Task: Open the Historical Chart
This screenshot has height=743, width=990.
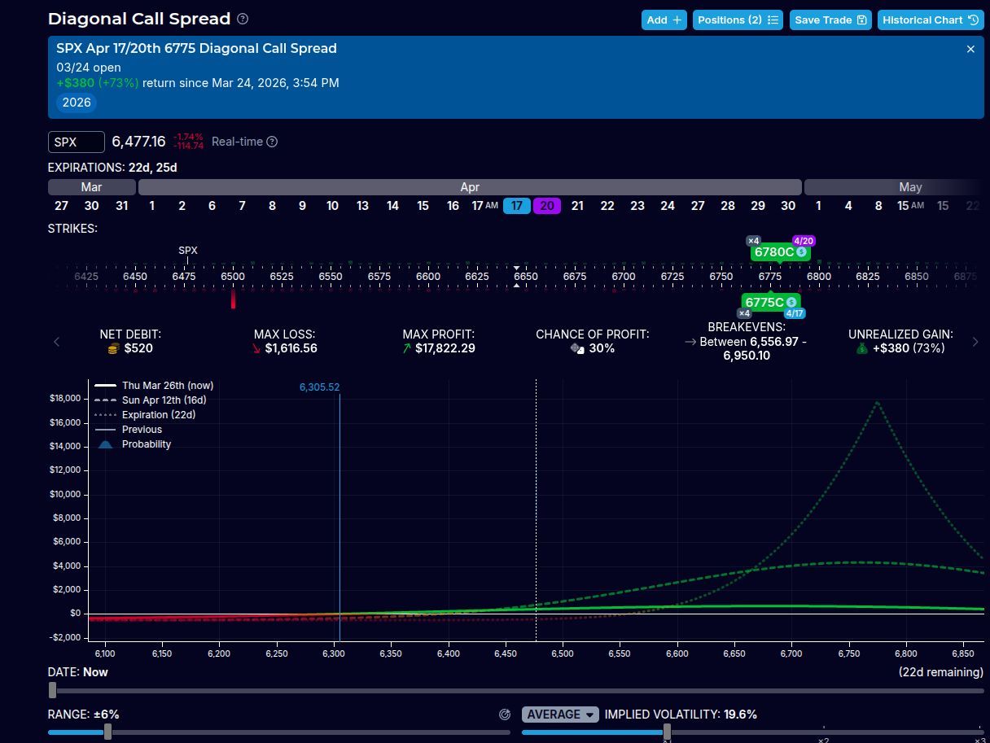Action: click(931, 20)
